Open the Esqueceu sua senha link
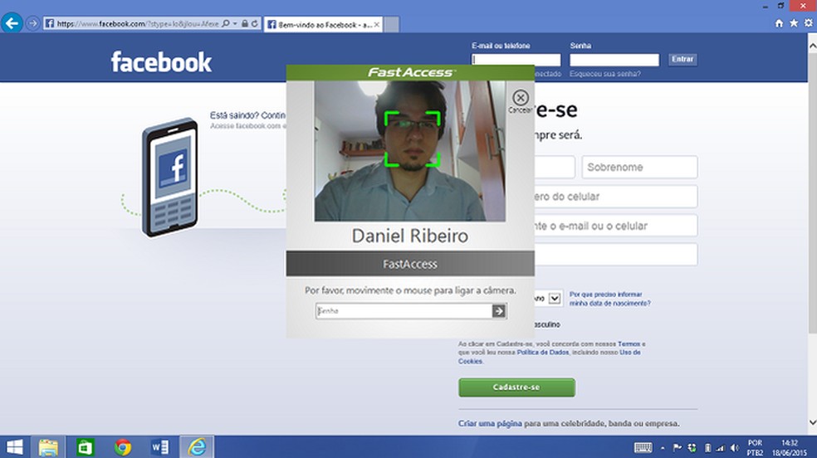817x458 pixels. tap(605, 74)
